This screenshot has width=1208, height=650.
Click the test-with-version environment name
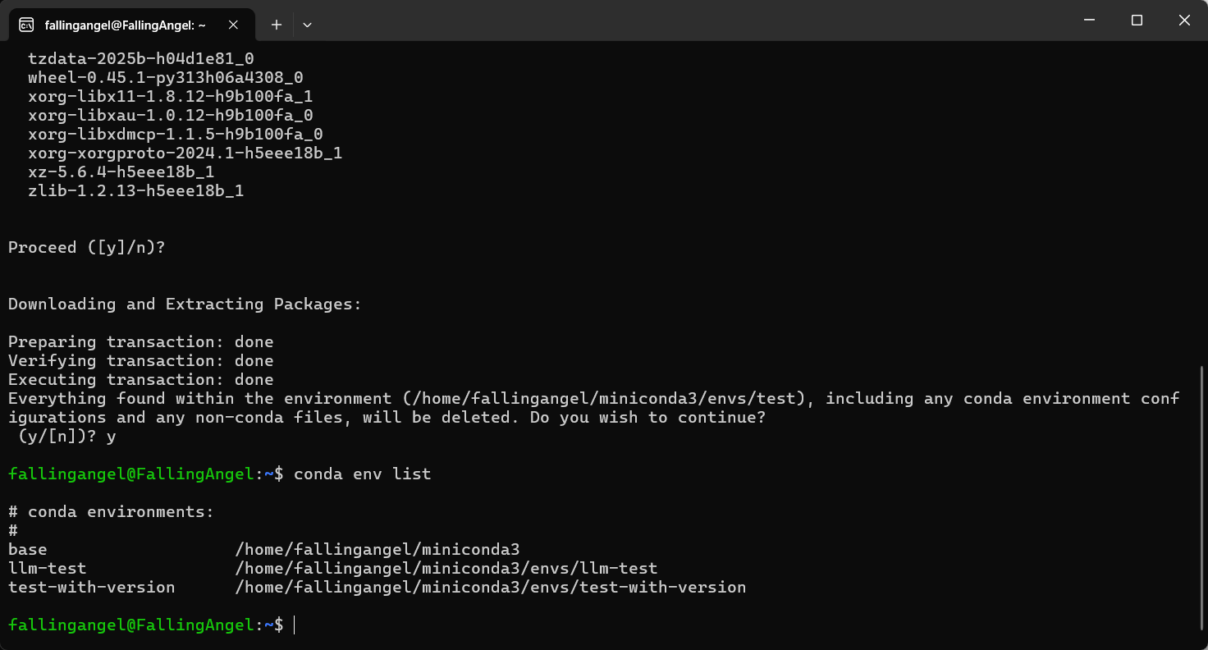coord(91,588)
